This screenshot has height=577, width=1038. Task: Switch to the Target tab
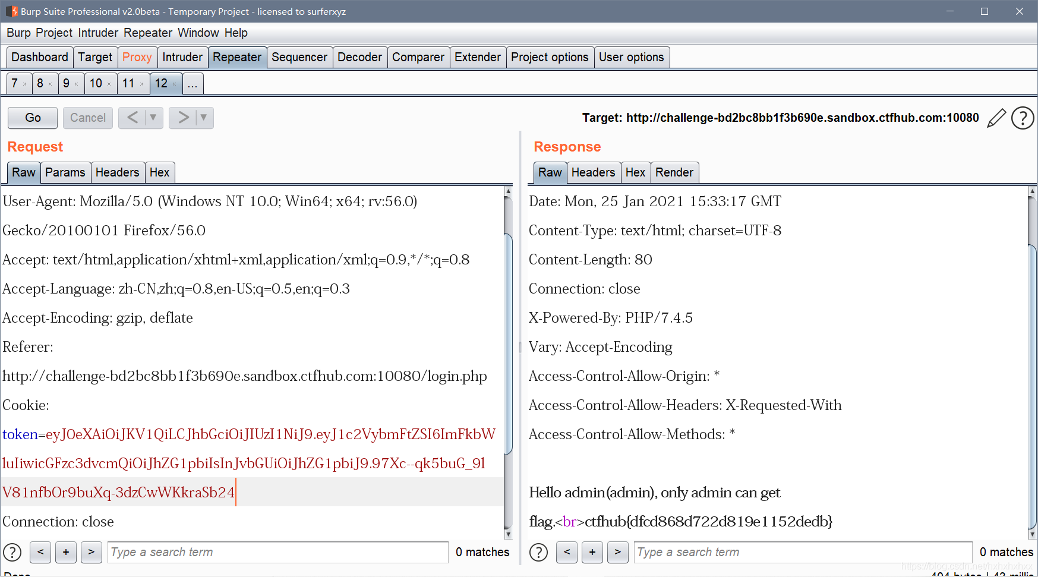point(95,57)
